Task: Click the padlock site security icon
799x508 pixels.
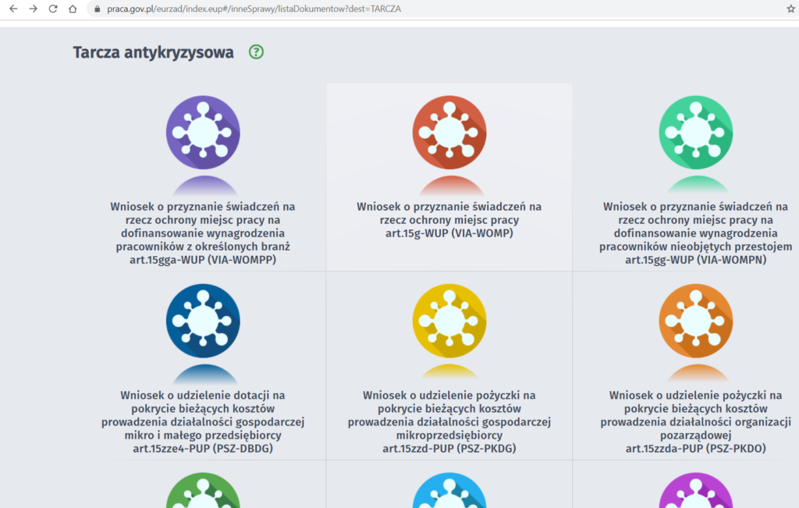Action: [98, 9]
